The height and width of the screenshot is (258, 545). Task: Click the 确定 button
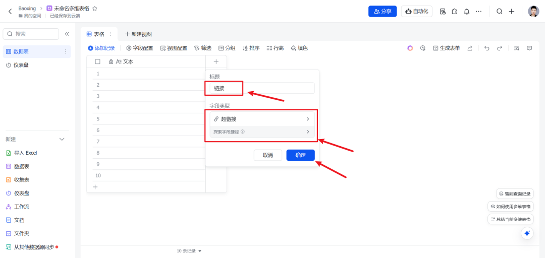[x=300, y=155]
